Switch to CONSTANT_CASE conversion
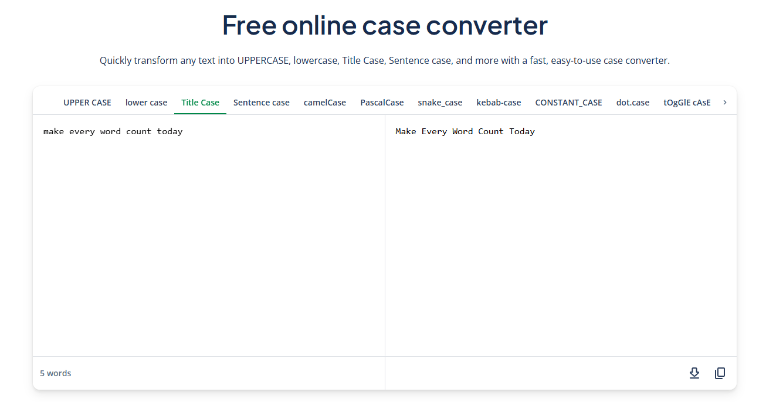 (568, 102)
